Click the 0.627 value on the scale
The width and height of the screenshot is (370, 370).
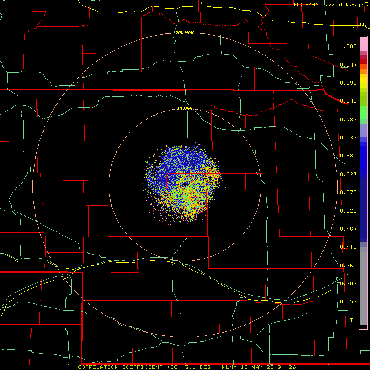point(348,174)
